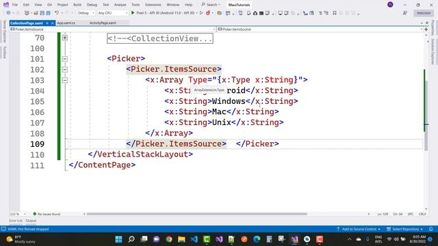This screenshot has height=246, width=438.
Task: Open Microsoft Edge from the taskbar
Action: [x=257, y=239]
